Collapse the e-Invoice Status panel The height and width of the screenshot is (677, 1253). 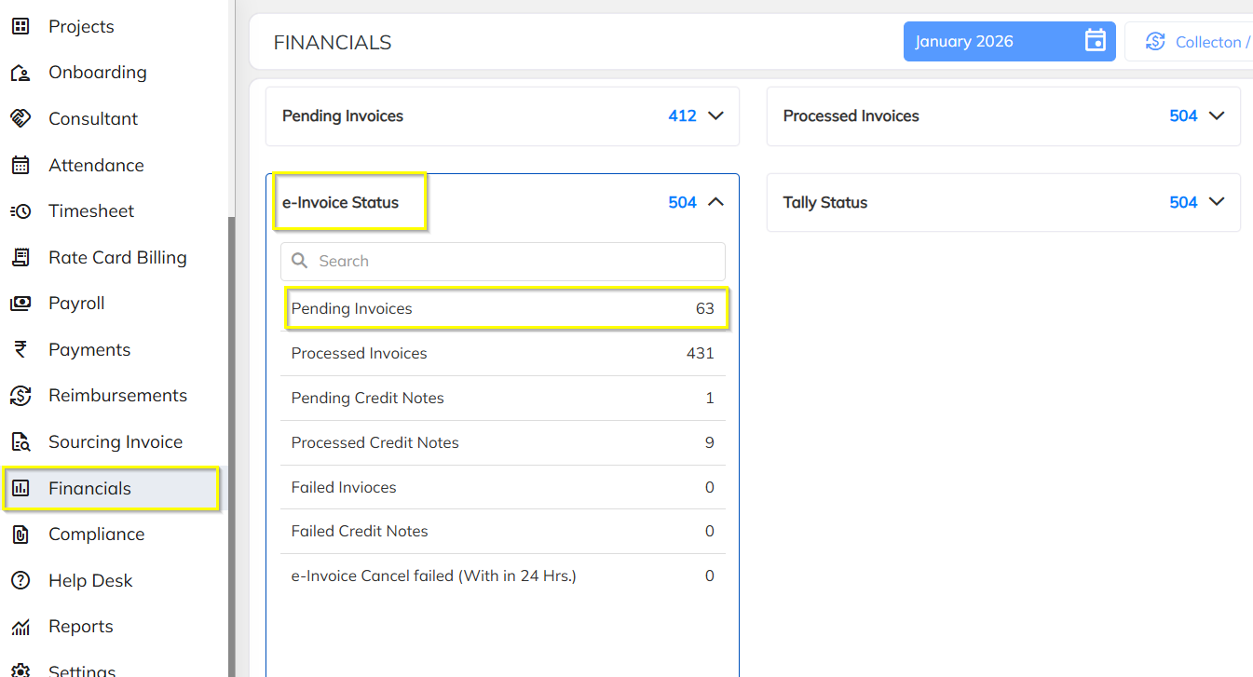[715, 202]
